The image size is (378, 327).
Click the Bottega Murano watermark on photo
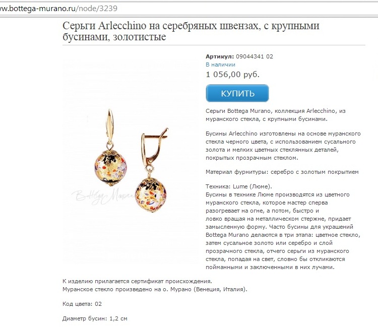coord(103,197)
